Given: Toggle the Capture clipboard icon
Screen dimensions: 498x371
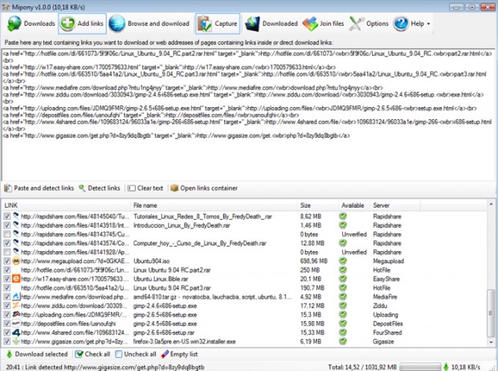Looking at the screenshot, I should pyautogui.click(x=205, y=24).
